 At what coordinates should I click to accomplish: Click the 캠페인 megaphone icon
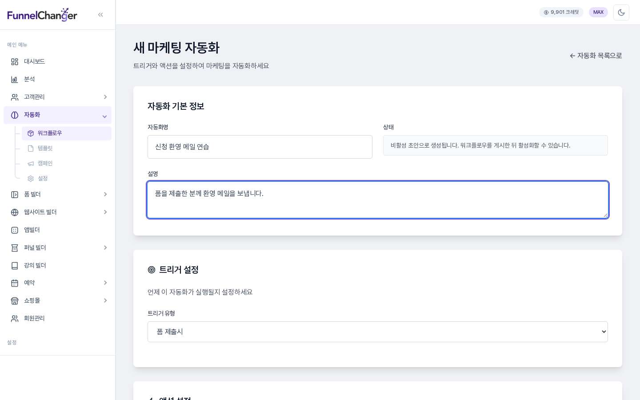point(31,164)
